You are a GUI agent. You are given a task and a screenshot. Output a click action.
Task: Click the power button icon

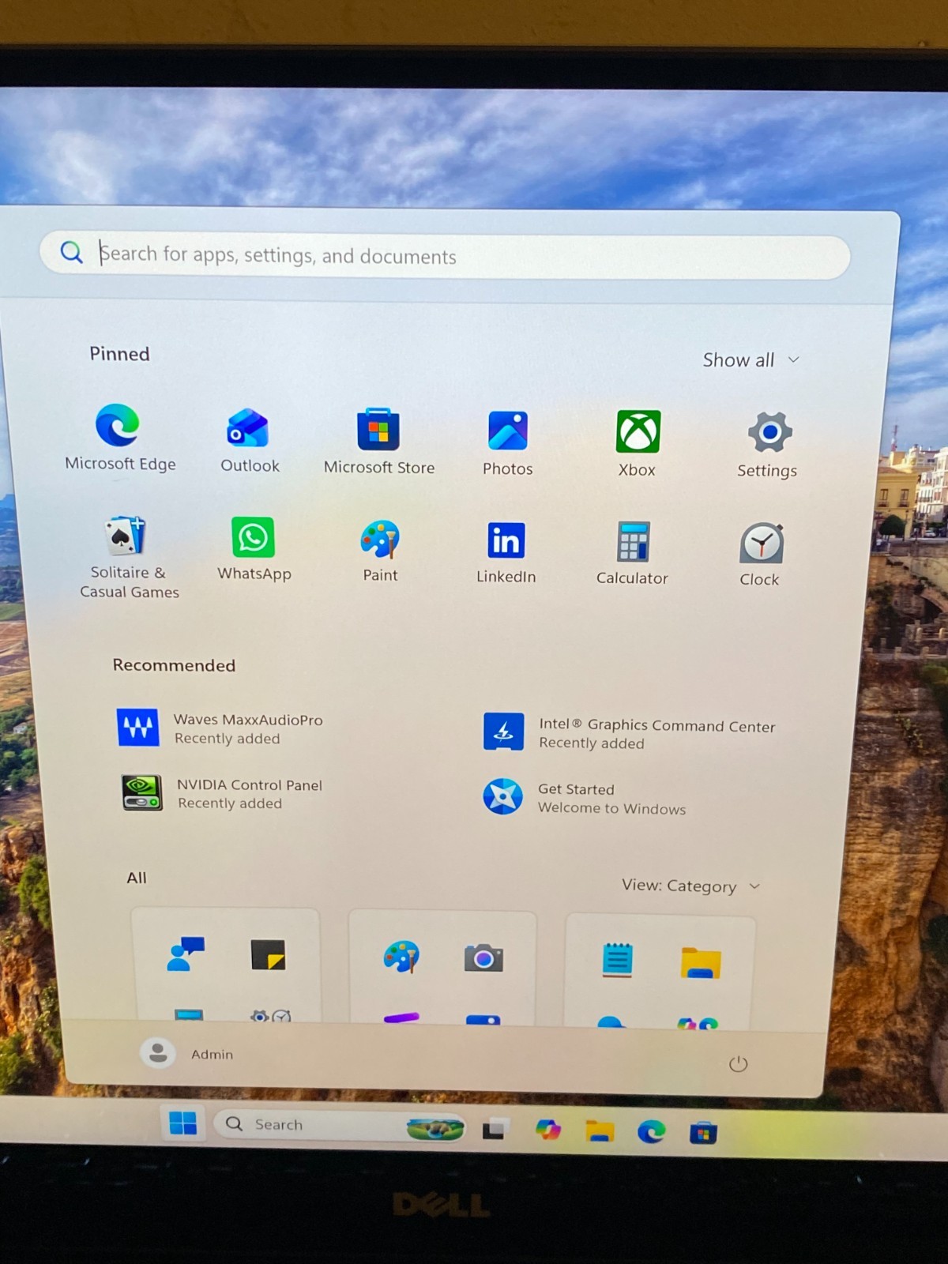pos(738,1064)
